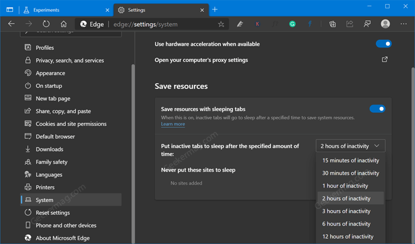Open Settings and more ellipsis menu

(x=403, y=24)
